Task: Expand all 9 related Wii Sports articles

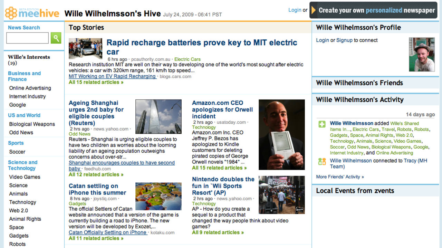Action: [218, 232]
